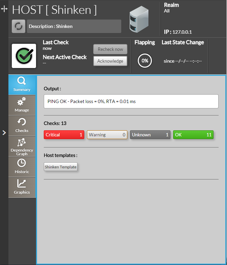Open the Manage tab with gears icon

[x=22, y=105]
